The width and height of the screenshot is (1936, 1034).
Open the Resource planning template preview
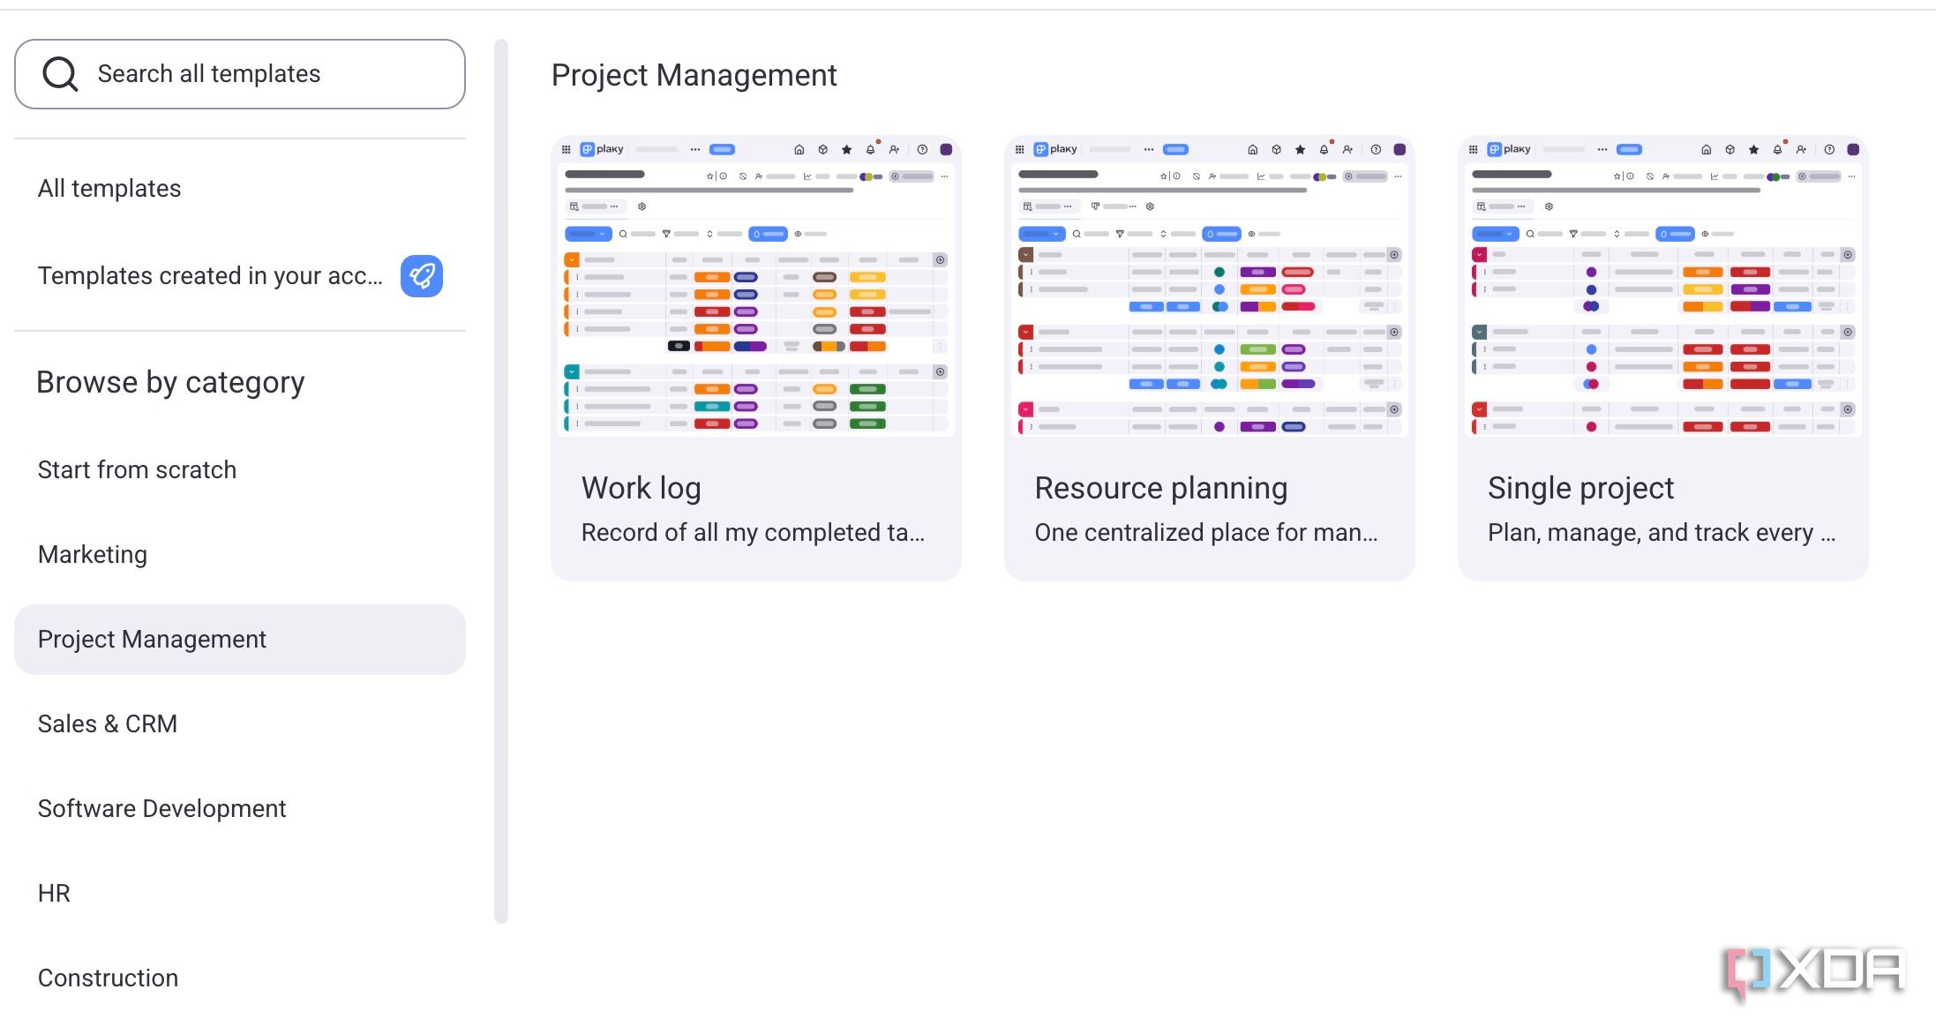[1210, 287]
